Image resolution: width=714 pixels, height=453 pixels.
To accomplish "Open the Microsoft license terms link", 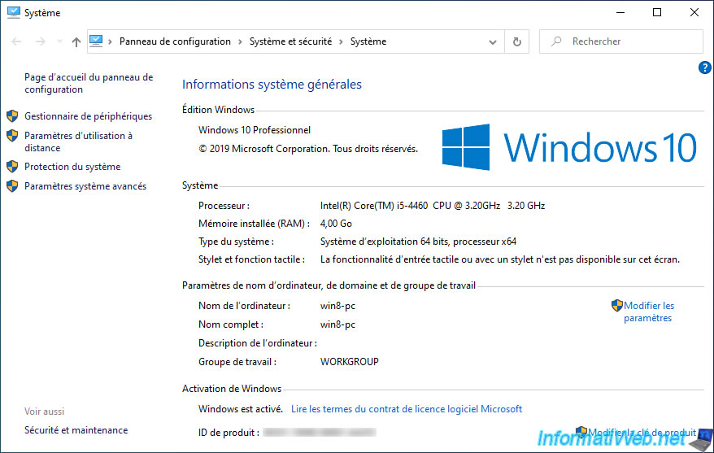I will [407, 409].
